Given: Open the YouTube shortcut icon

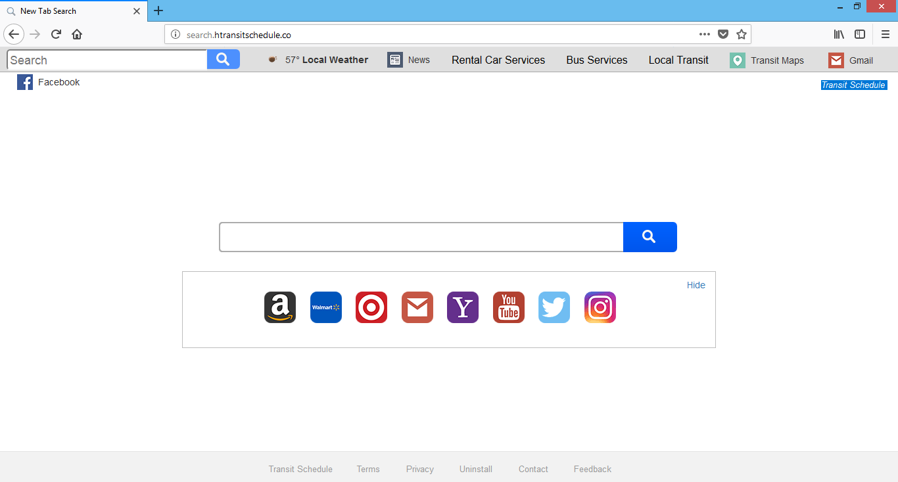Looking at the screenshot, I should pyautogui.click(x=508, y=307).
